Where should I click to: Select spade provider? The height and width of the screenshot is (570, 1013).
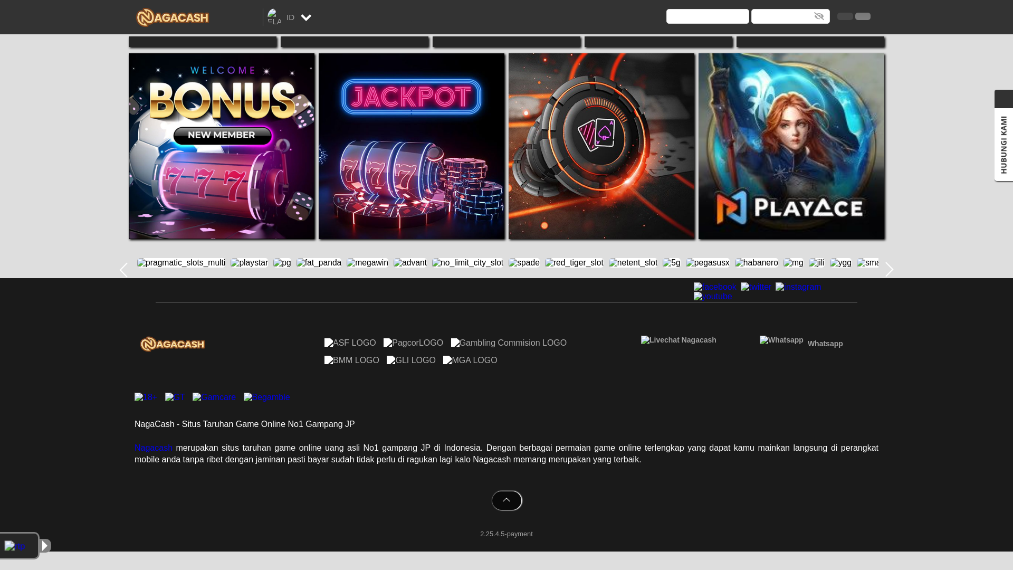[524, 263]
